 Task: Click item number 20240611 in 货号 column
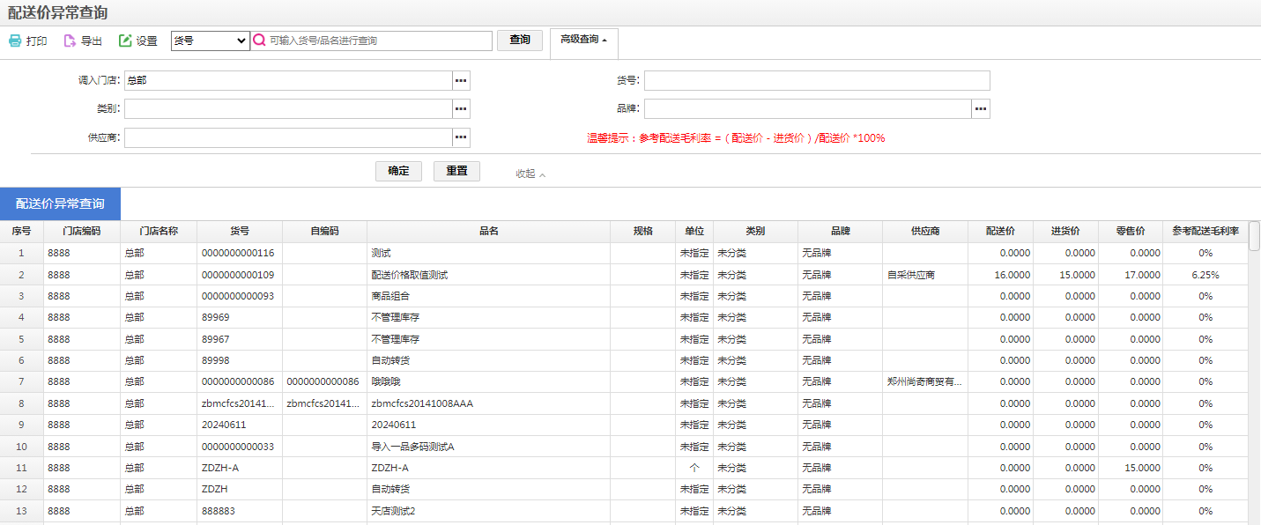(224, 425)
